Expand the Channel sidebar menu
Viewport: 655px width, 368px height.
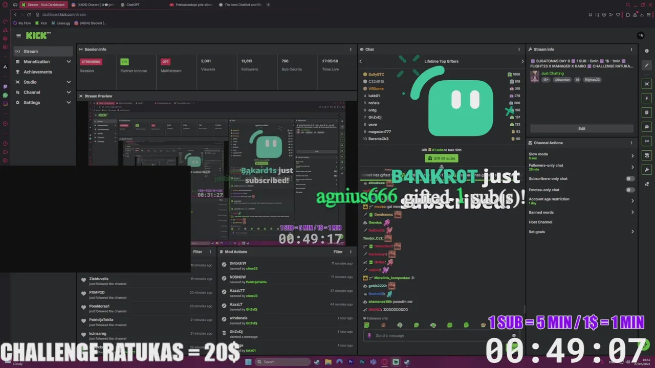(43, 92)
